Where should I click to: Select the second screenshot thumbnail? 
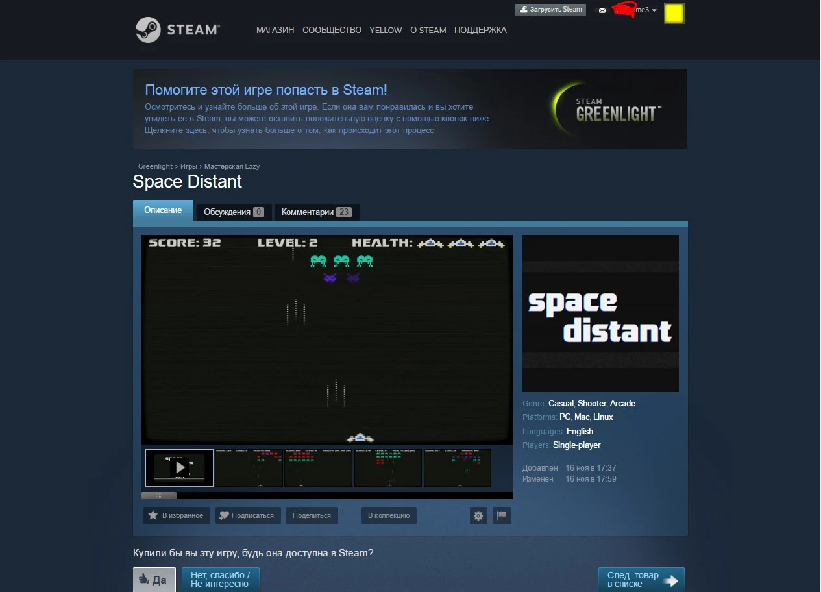coord(249,467)
